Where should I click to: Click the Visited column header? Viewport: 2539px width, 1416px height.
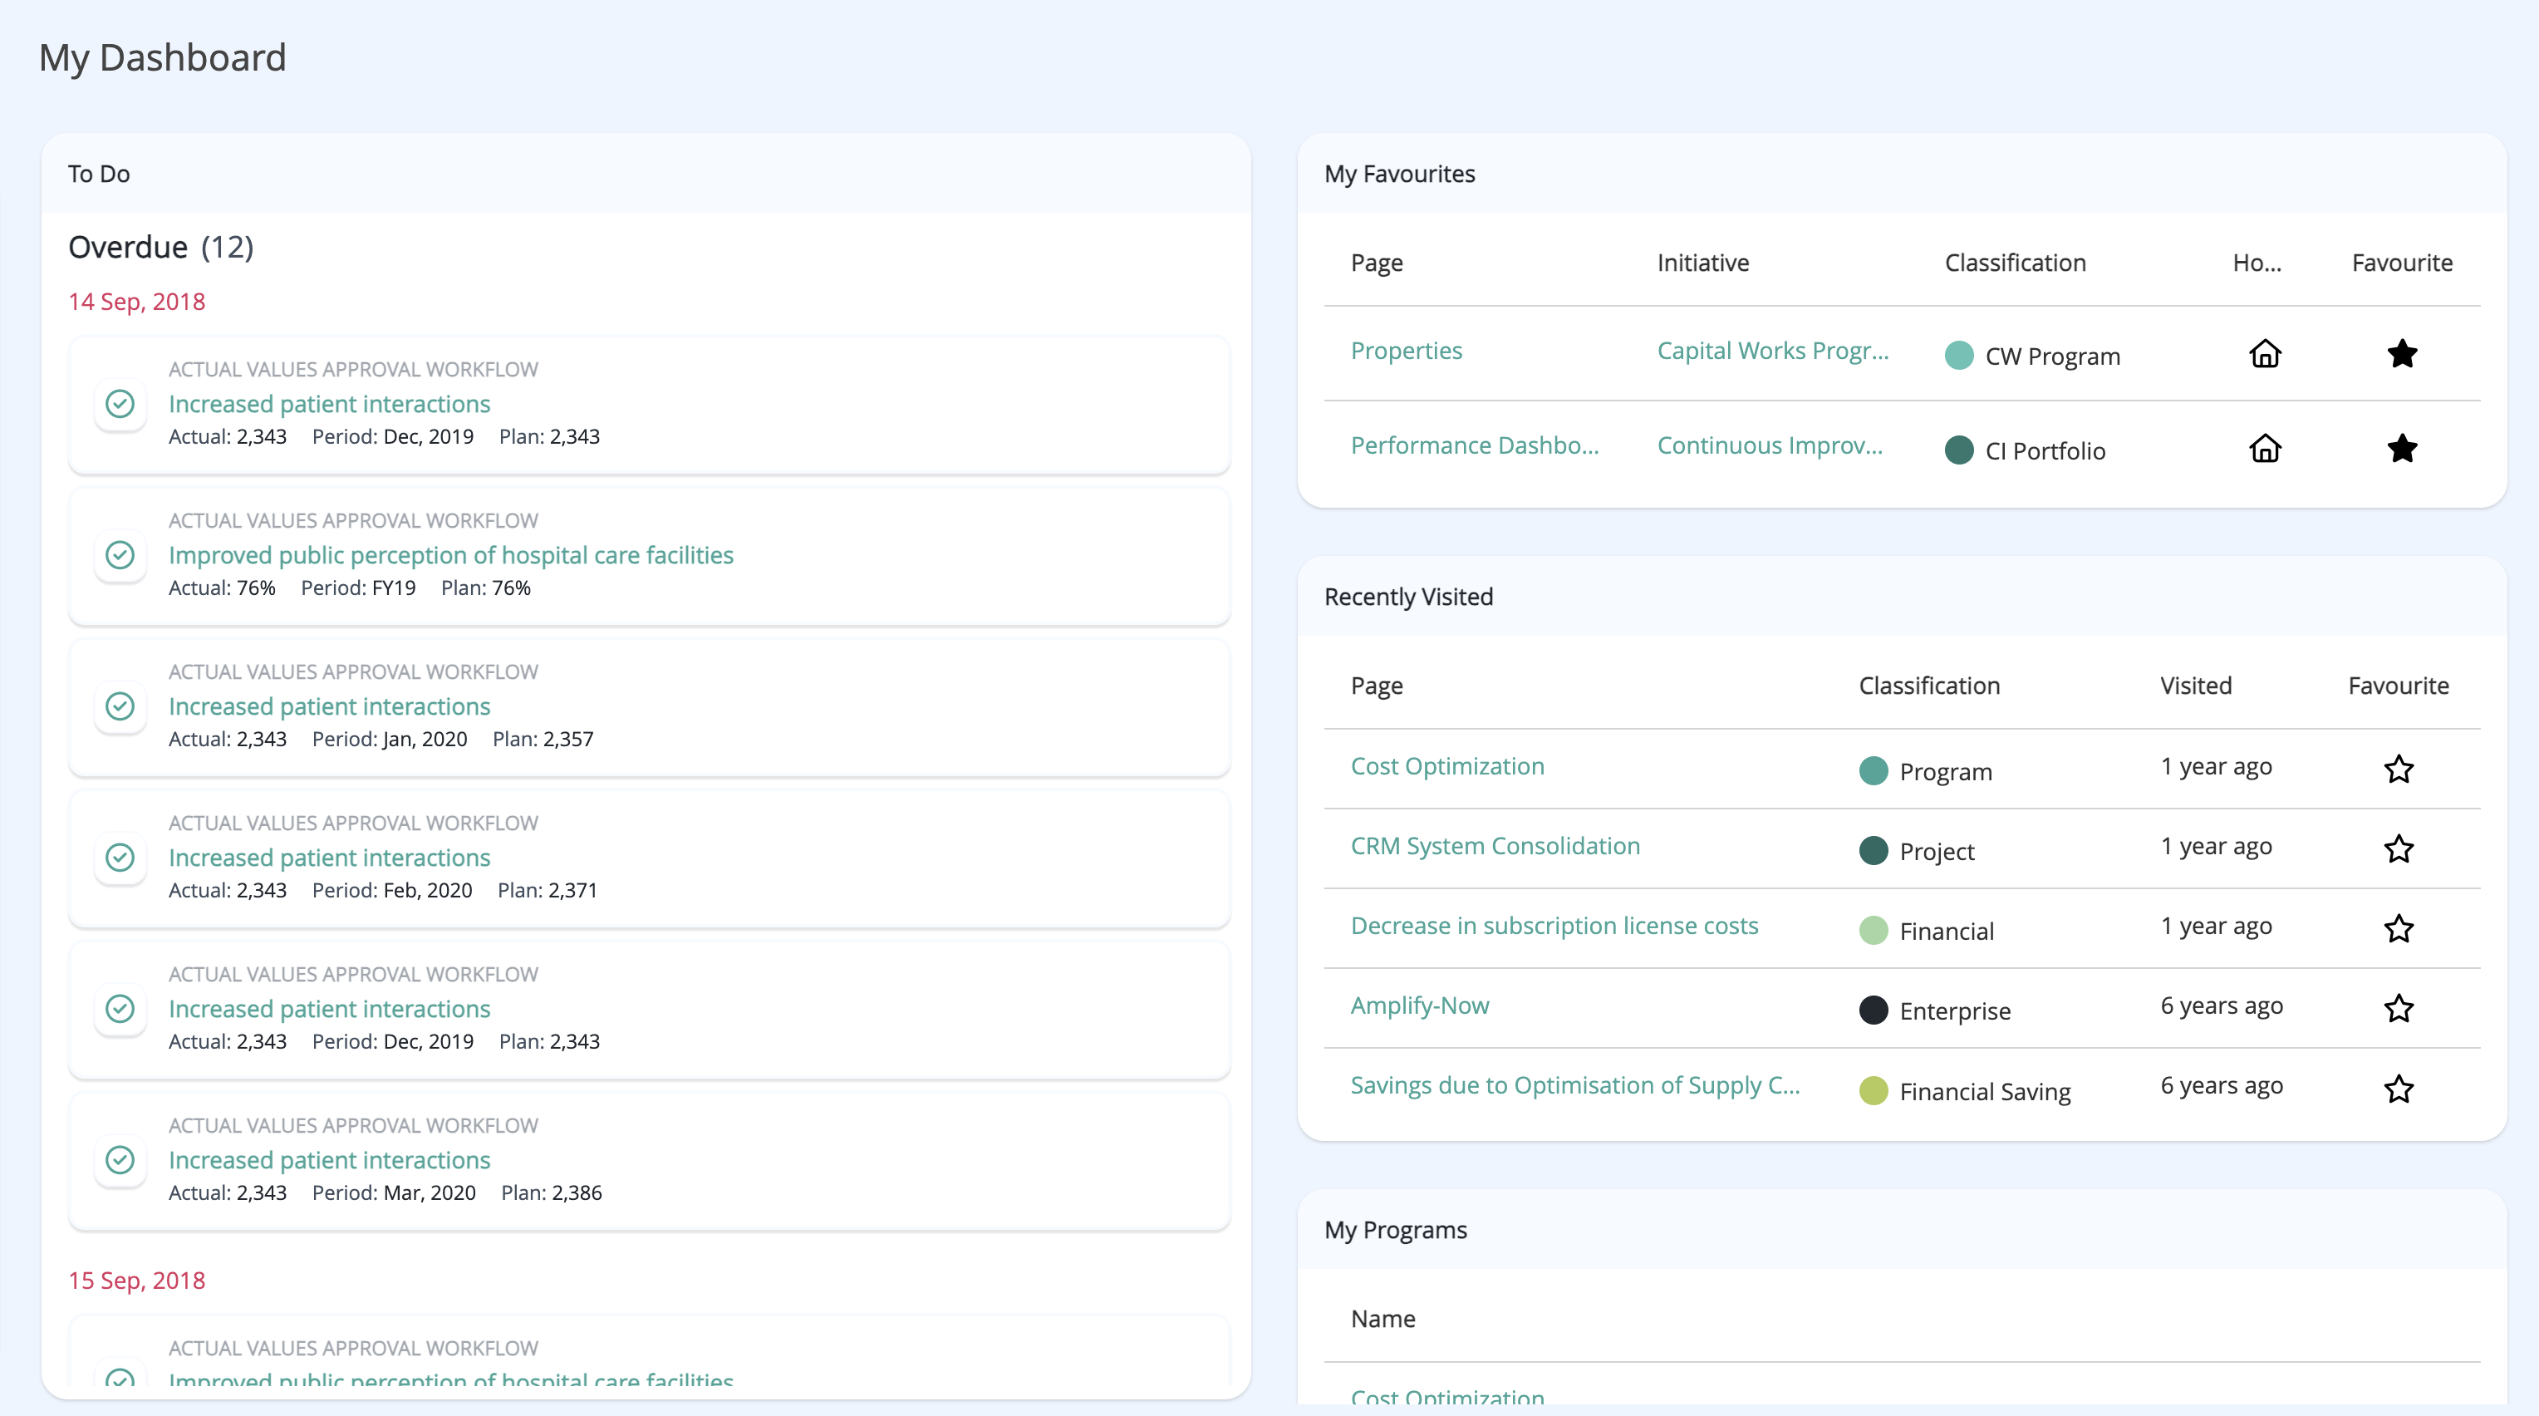pyautogui.click(x=2196, y=686)
